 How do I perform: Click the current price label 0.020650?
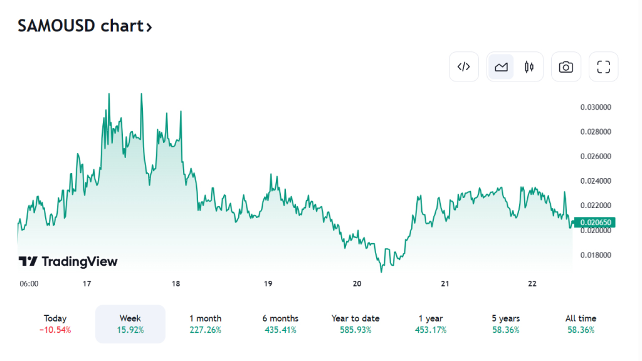595,222
